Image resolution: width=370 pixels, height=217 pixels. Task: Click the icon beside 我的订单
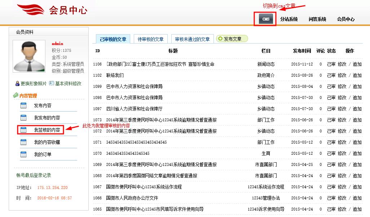23,154
